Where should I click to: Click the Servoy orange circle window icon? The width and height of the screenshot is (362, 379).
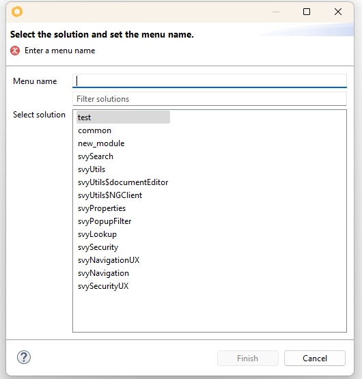(x=17, y=12)
